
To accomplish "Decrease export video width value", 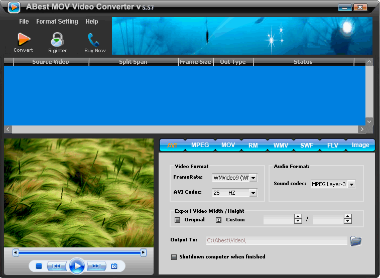I will pos(298,221).
